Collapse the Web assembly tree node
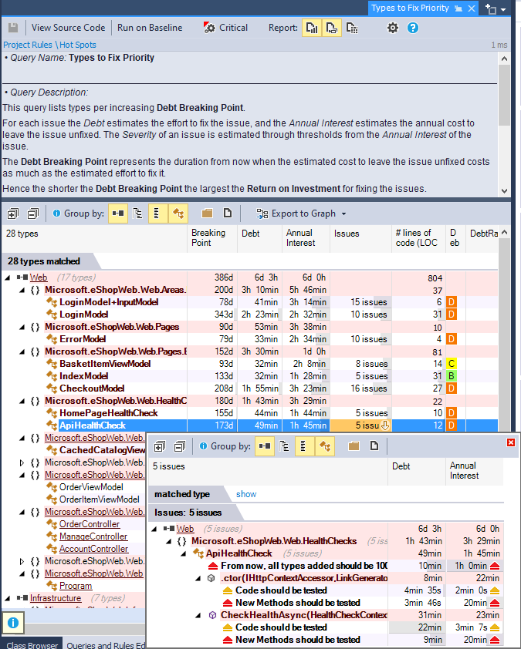 pyautogui.click(x=7, y=277)
